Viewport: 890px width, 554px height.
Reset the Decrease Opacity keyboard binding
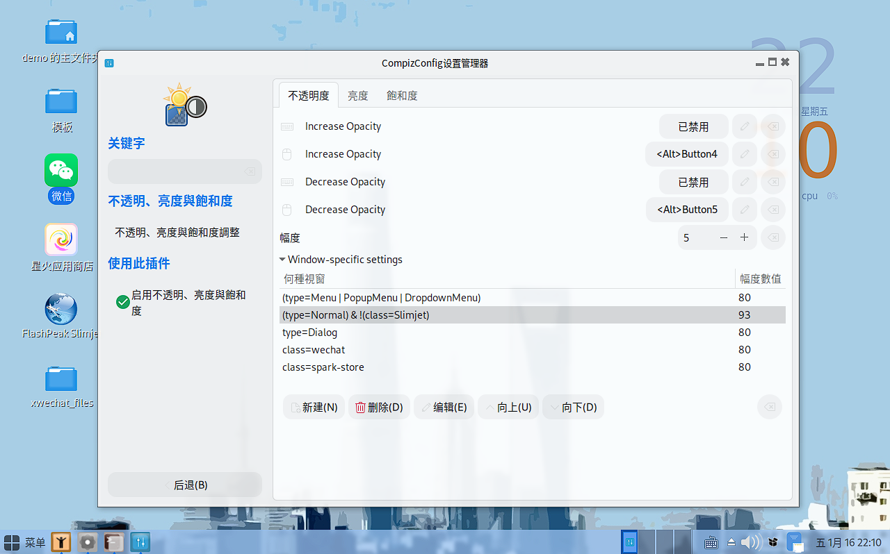pos(773,182)
